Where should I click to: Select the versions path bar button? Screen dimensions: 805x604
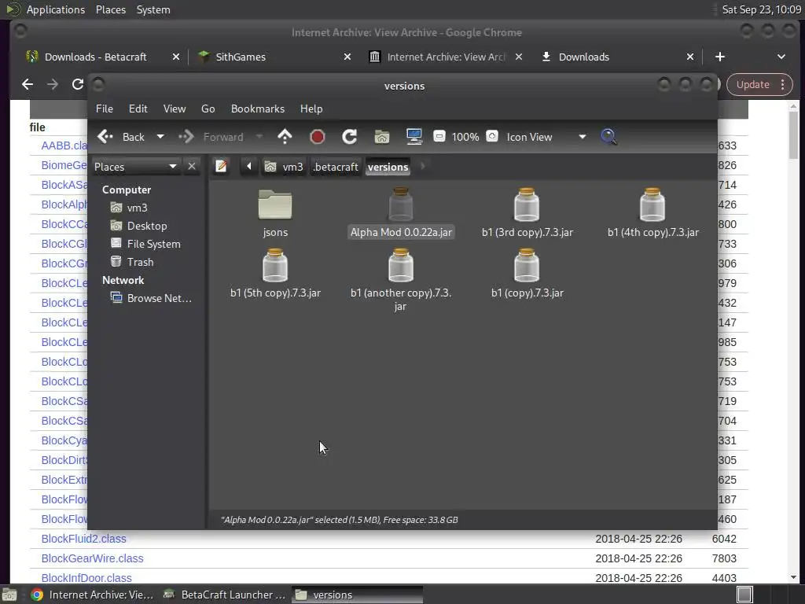click(388, 167)
